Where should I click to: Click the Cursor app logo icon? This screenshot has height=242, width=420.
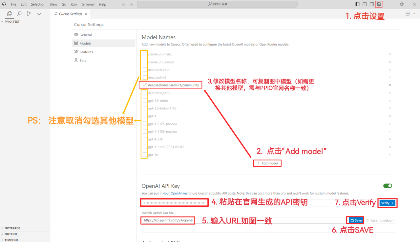4,4
